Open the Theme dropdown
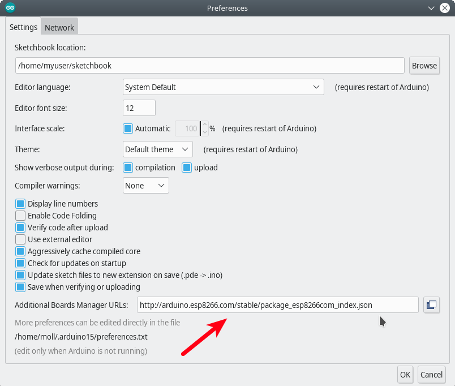This screenshot has height=386, width=455. pyautogui.click(x=157, y=149)
